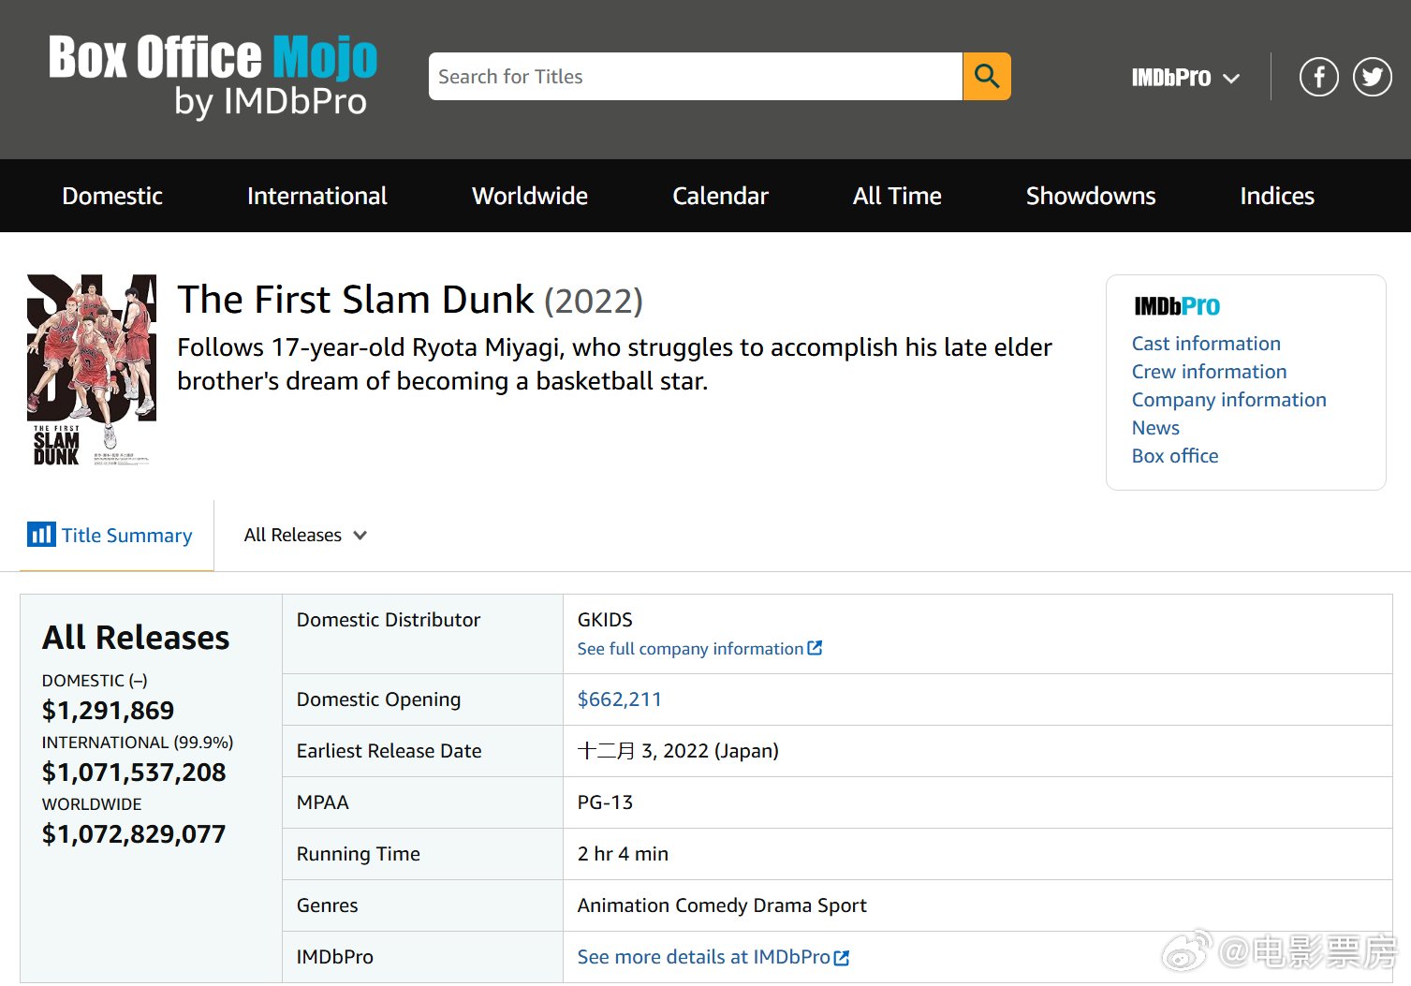Expand the IMDbPro header dropdown
This screenshot has height=986, width=1411.
pyautogui.click(x=1184, y=78)
